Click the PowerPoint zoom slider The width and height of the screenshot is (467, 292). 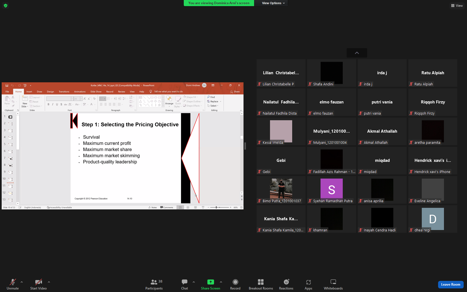(x=220, y=207)
